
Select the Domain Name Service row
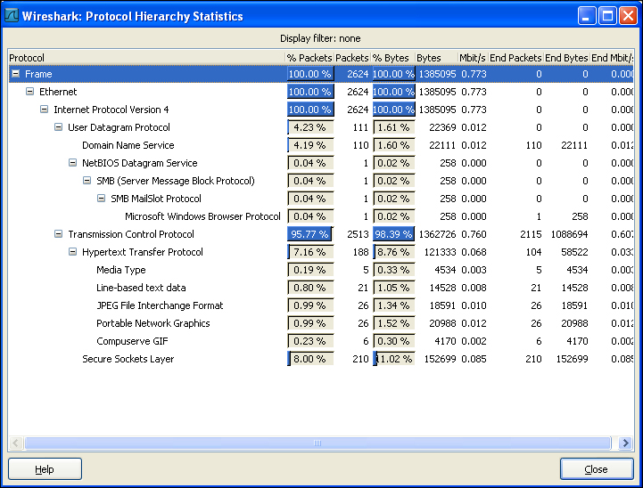321,145
